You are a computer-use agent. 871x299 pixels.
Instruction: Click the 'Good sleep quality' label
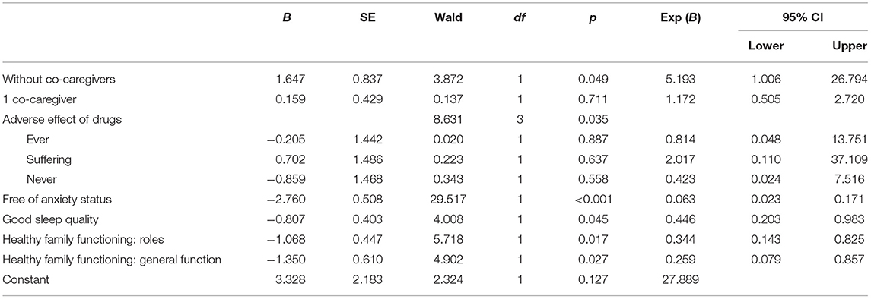point(50,220)
